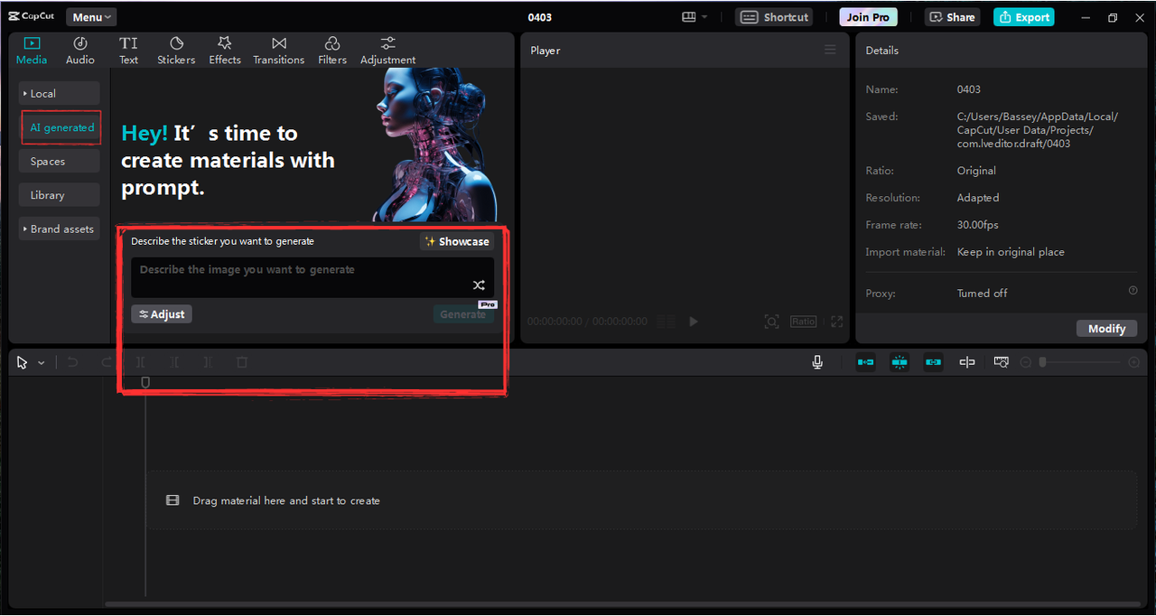Select the microphone icon to record voiceover

pos(816,361)
